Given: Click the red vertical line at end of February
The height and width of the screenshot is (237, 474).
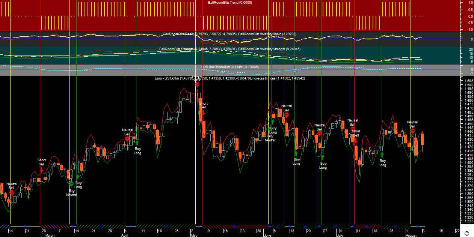Looking at the screenshot, I should click(x=40, y=112).
